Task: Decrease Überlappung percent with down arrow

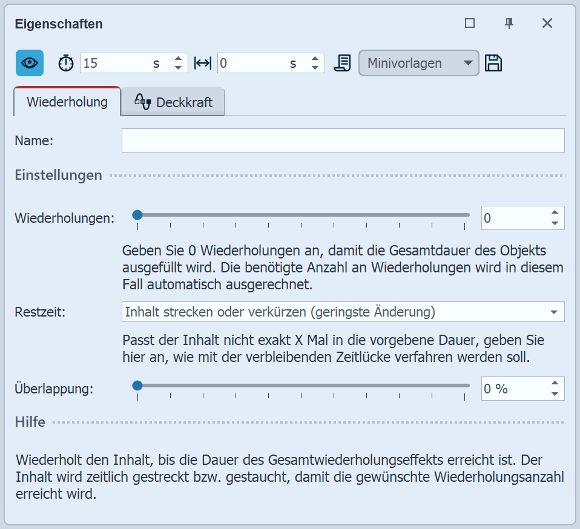Action: (555, 394)
